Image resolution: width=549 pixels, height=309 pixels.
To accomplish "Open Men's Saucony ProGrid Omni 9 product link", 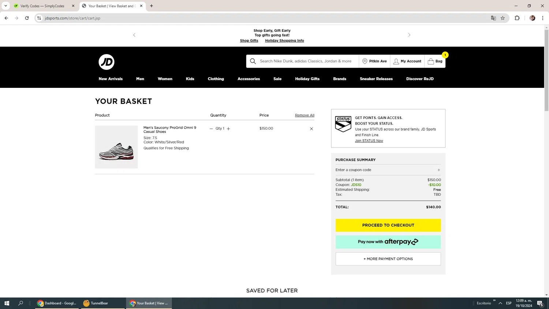I will click(x=170, y=130).
